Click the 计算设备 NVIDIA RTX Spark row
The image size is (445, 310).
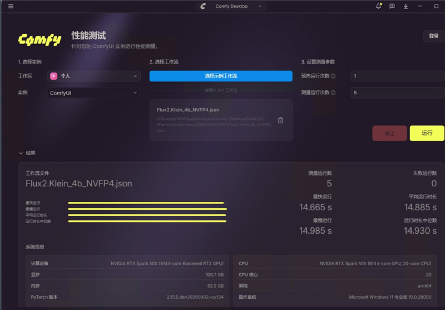pos(127,264)
